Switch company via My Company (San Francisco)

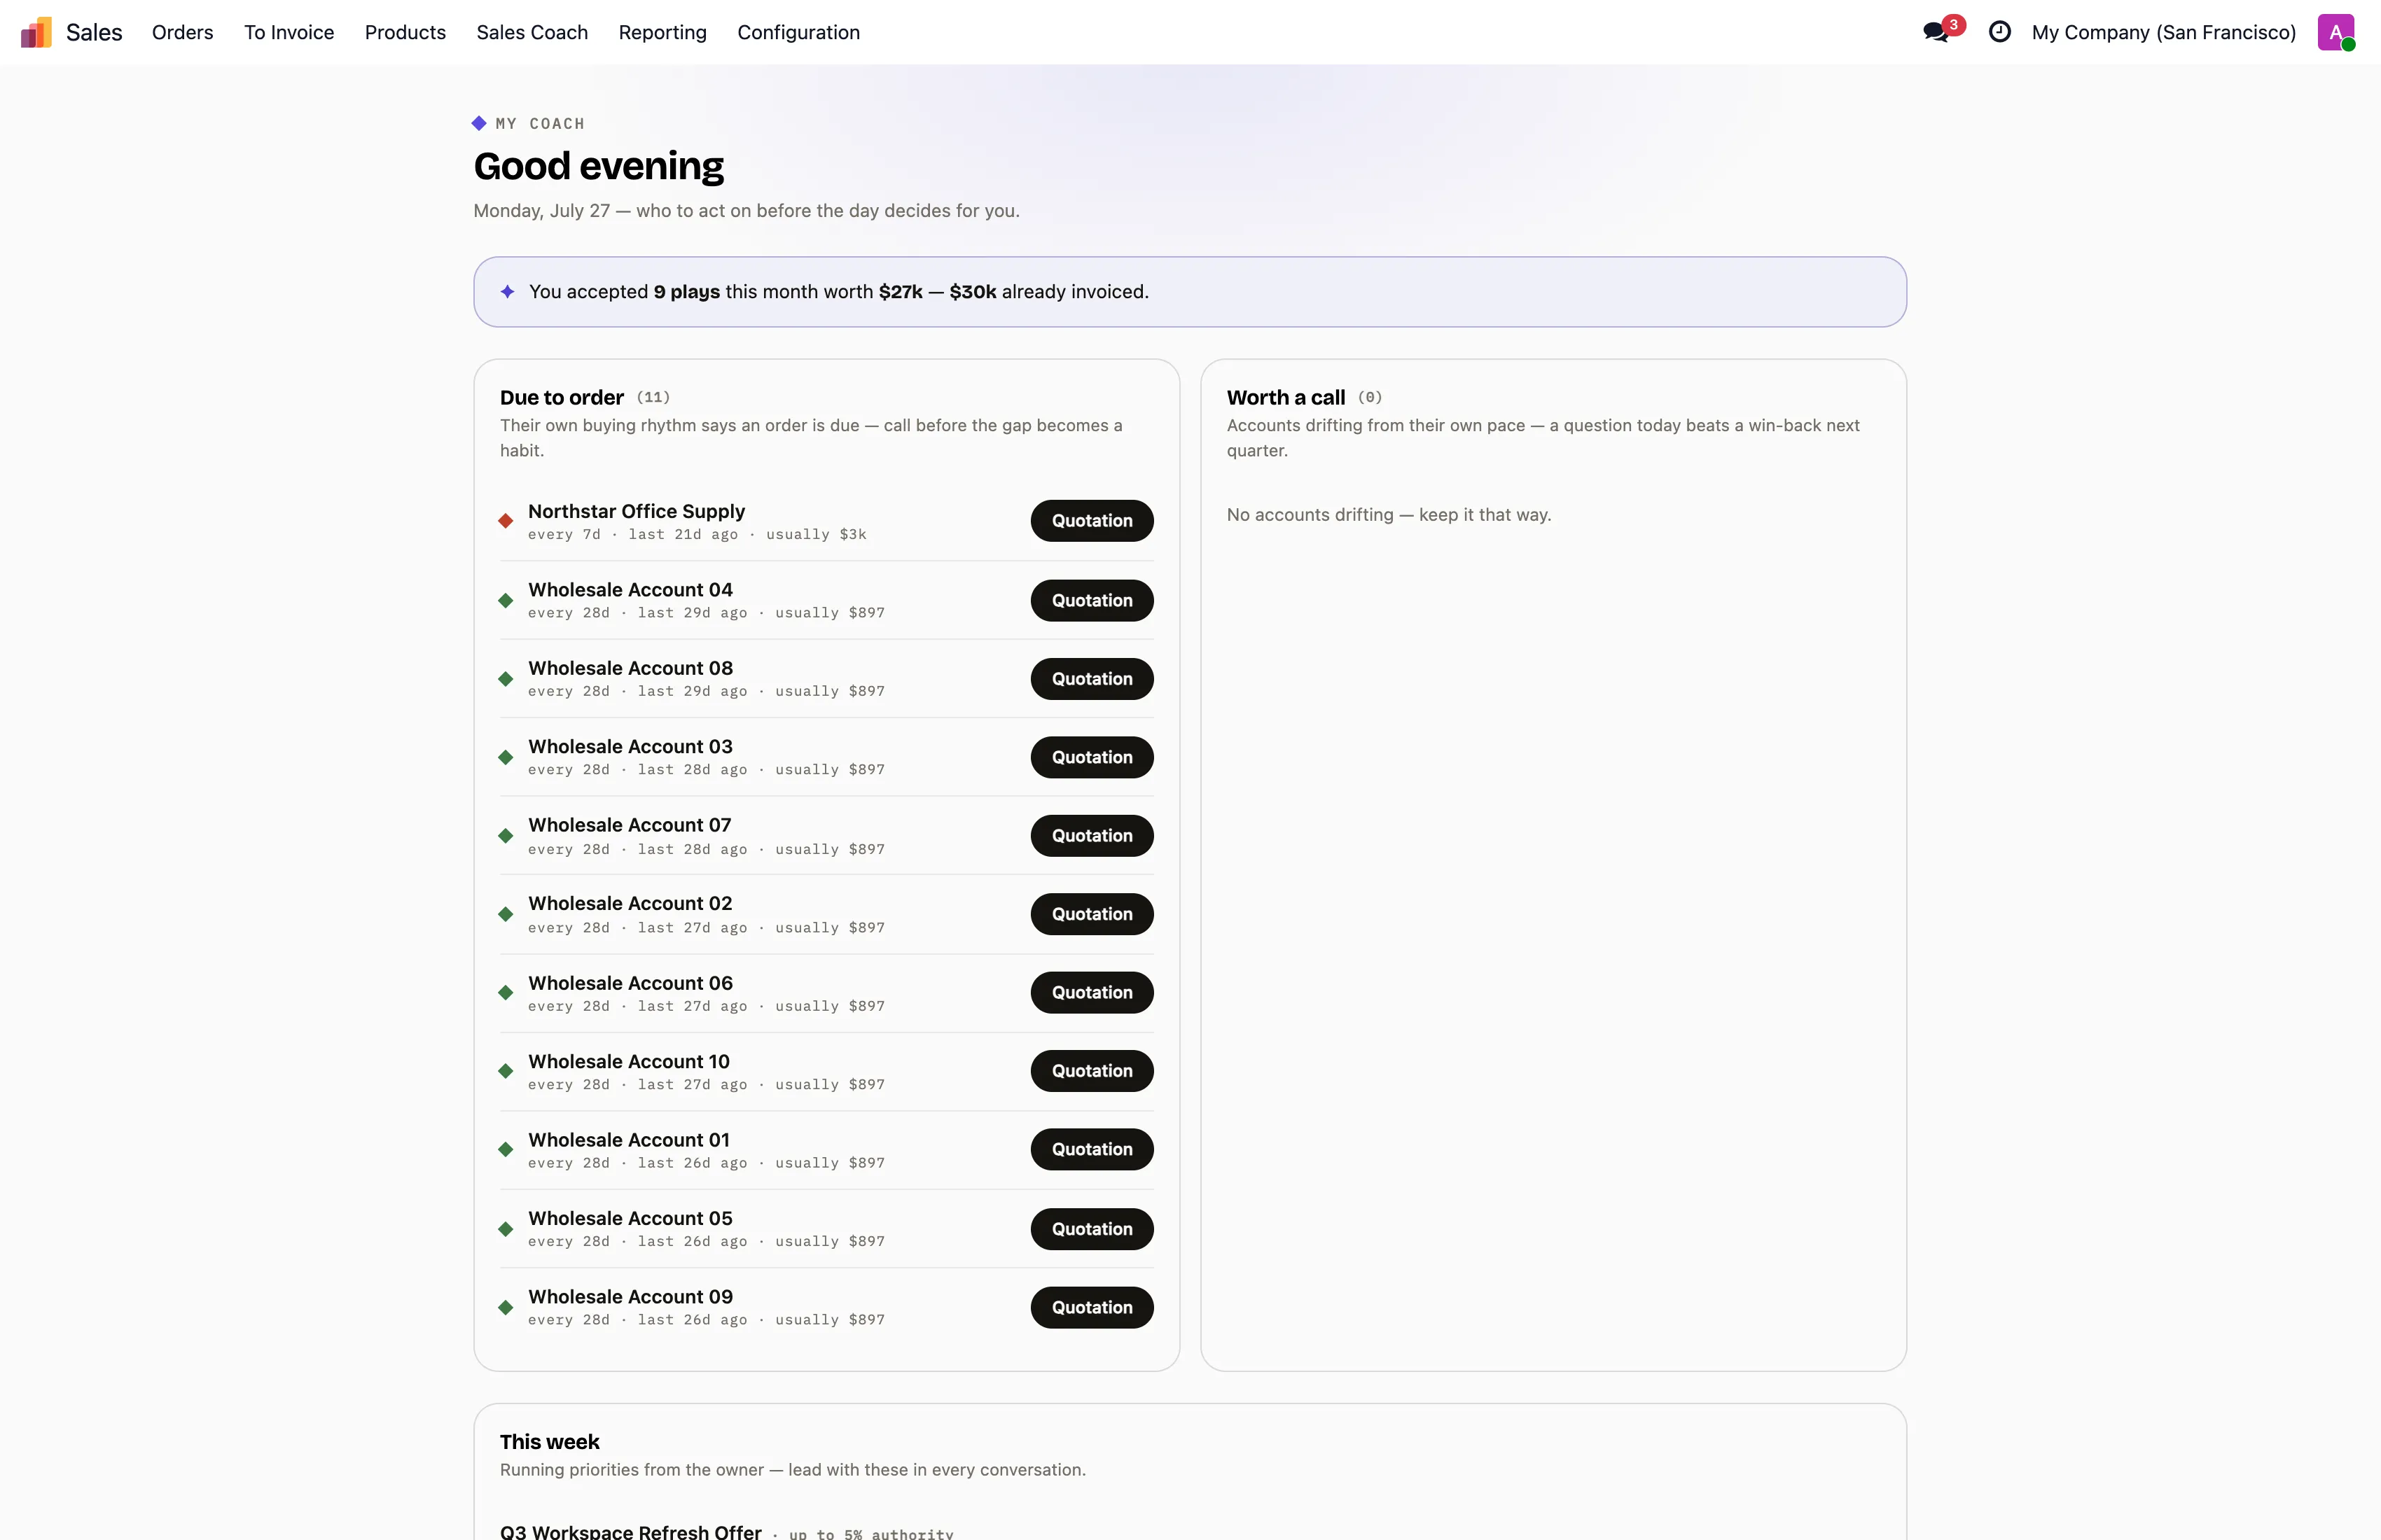tap(2164, 32)
